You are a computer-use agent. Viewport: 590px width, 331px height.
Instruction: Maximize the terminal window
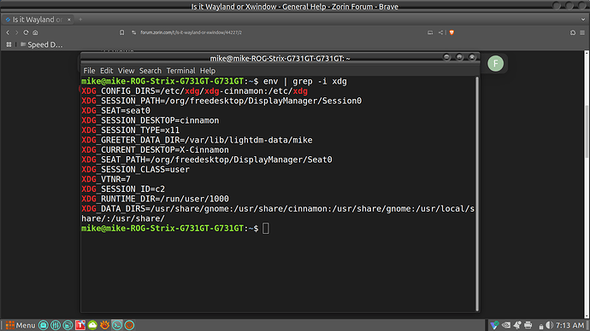pos(459,57)
